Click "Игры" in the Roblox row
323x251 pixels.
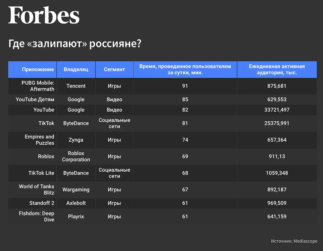[x=114, y=157]
